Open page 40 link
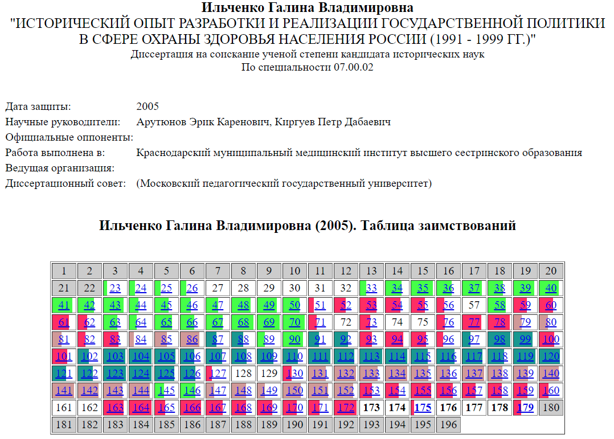614x439 pixels. (x=551, y=288)
